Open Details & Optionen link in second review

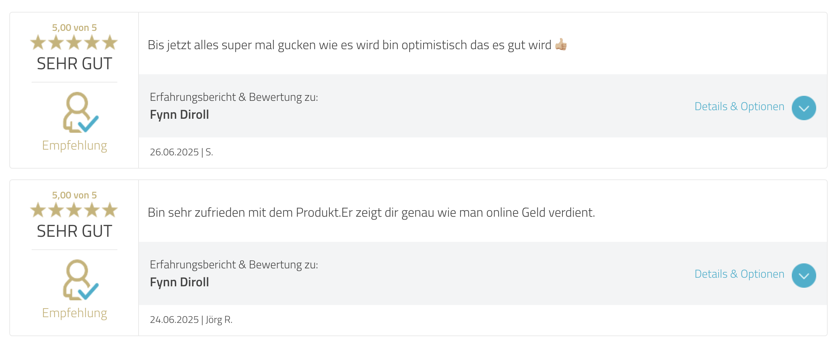(739, 274)
